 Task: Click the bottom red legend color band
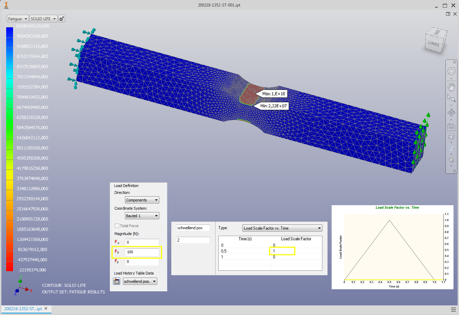click(10, 266)
